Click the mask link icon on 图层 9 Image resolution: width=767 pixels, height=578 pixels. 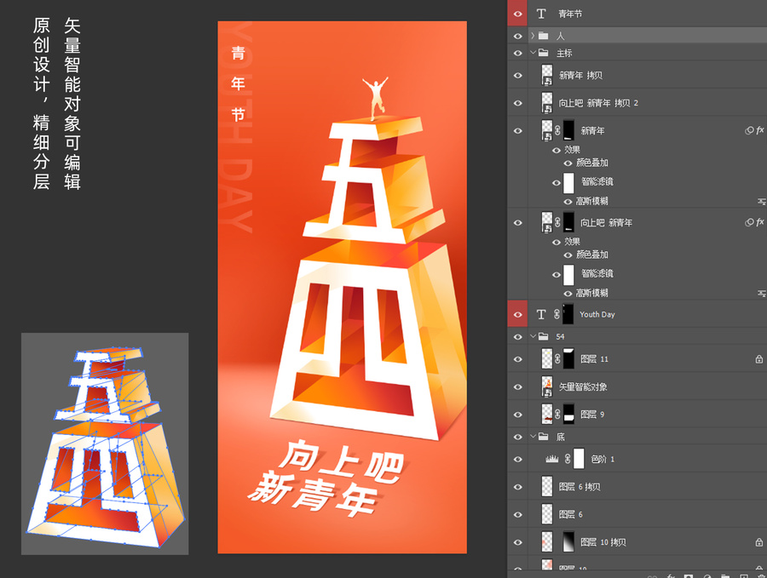557,415
